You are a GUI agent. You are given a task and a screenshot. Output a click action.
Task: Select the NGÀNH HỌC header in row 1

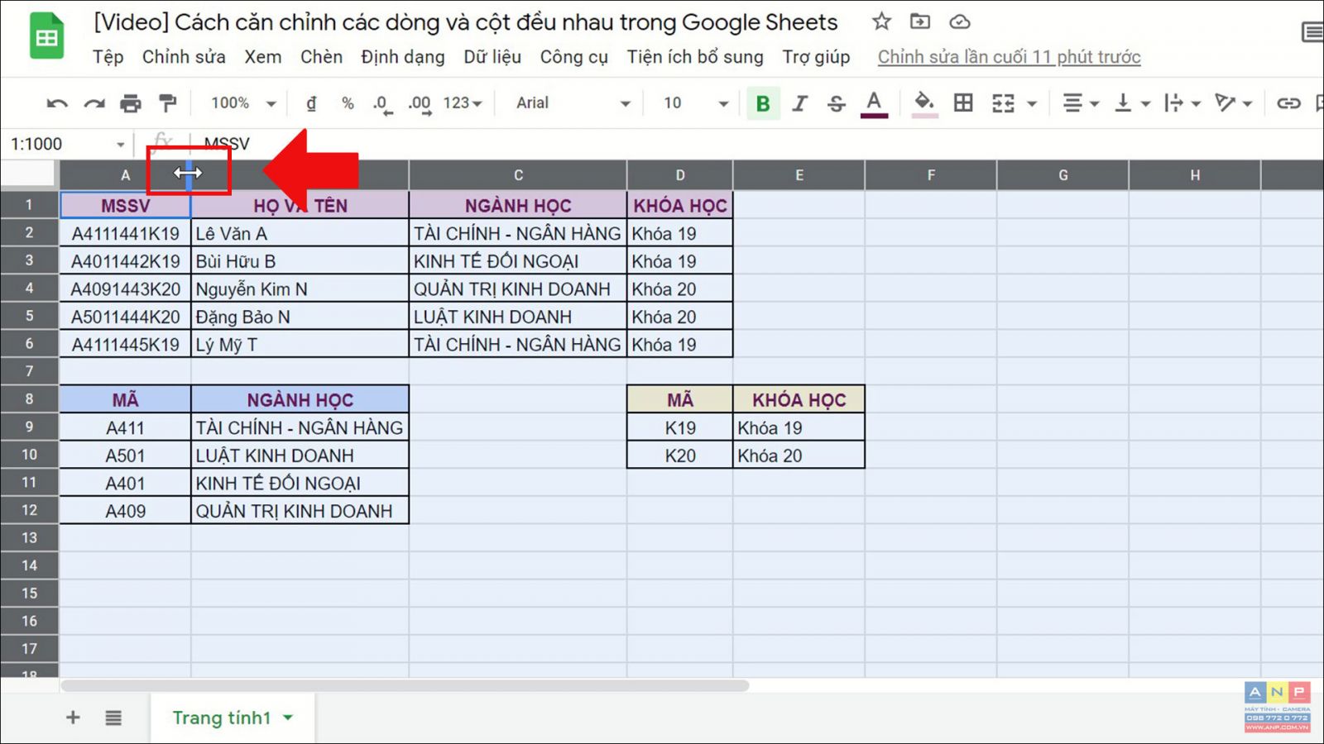point(518,205)
